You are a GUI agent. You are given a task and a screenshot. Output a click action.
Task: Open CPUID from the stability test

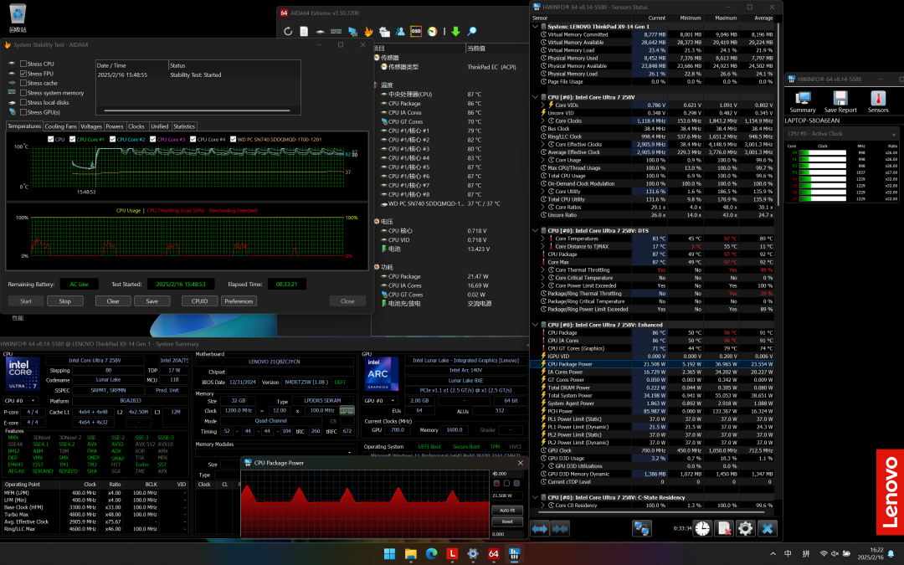[199, 301]
